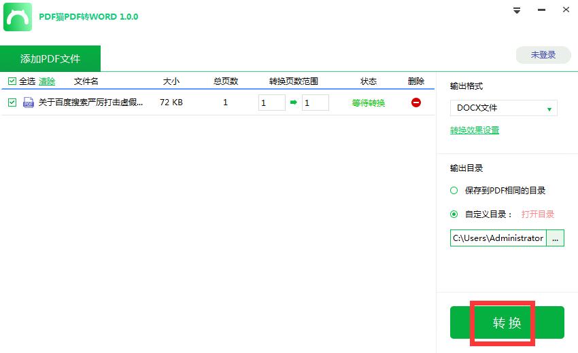This screenshot has height=353, width=578.
Task: Click the 清除 clear link
Action: 47,81
